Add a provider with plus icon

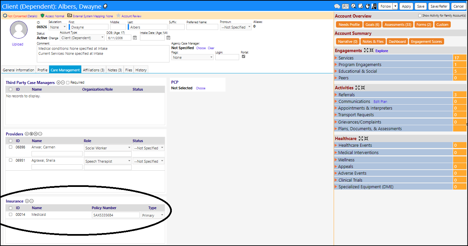[27, 134]
